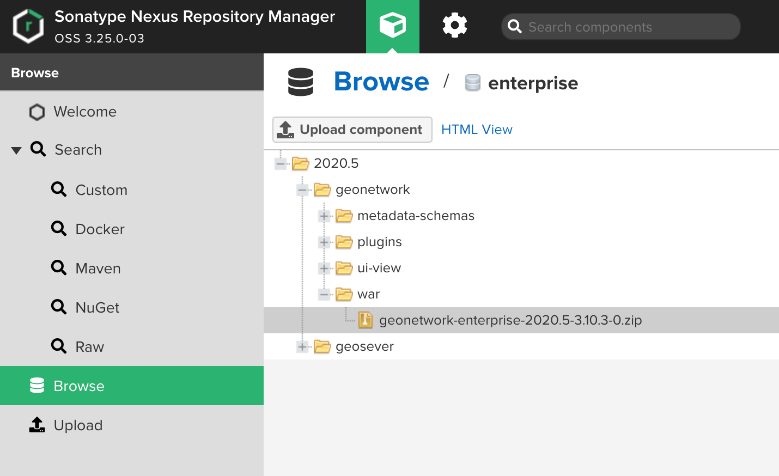The width and height of the screenshot is (779, 476).
Task: Click the NuGet search magnifier icon
Action: pyautogui.click(x=59, y=307)
